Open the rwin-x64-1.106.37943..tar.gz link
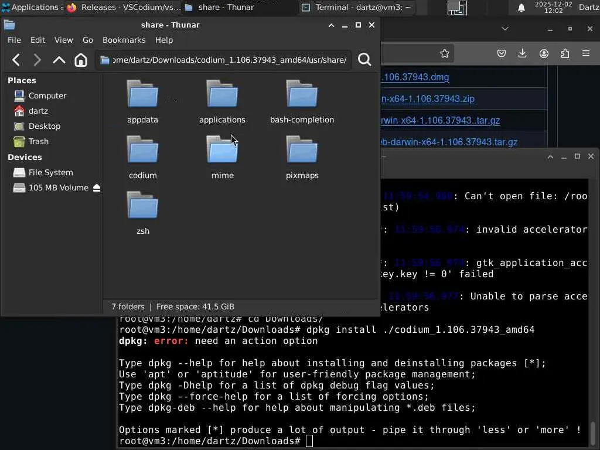 (x=441, y=120)
